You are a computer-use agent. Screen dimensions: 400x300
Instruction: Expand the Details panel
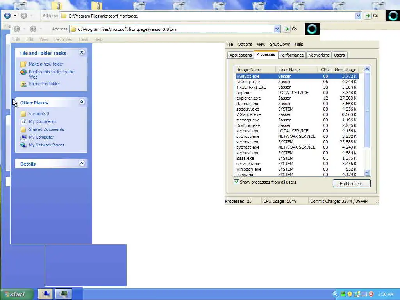82,163
